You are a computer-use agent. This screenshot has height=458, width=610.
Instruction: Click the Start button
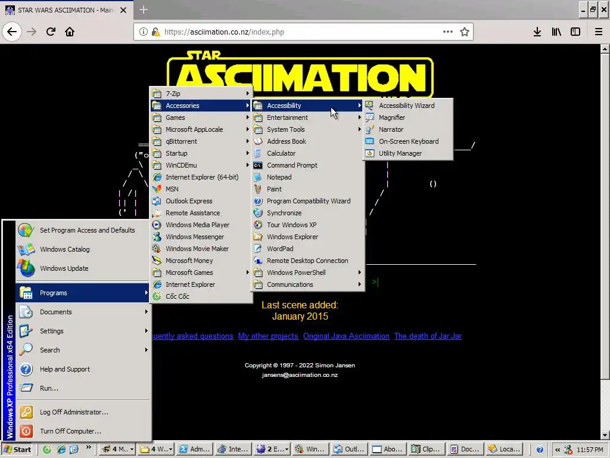[x=17, y=450]
